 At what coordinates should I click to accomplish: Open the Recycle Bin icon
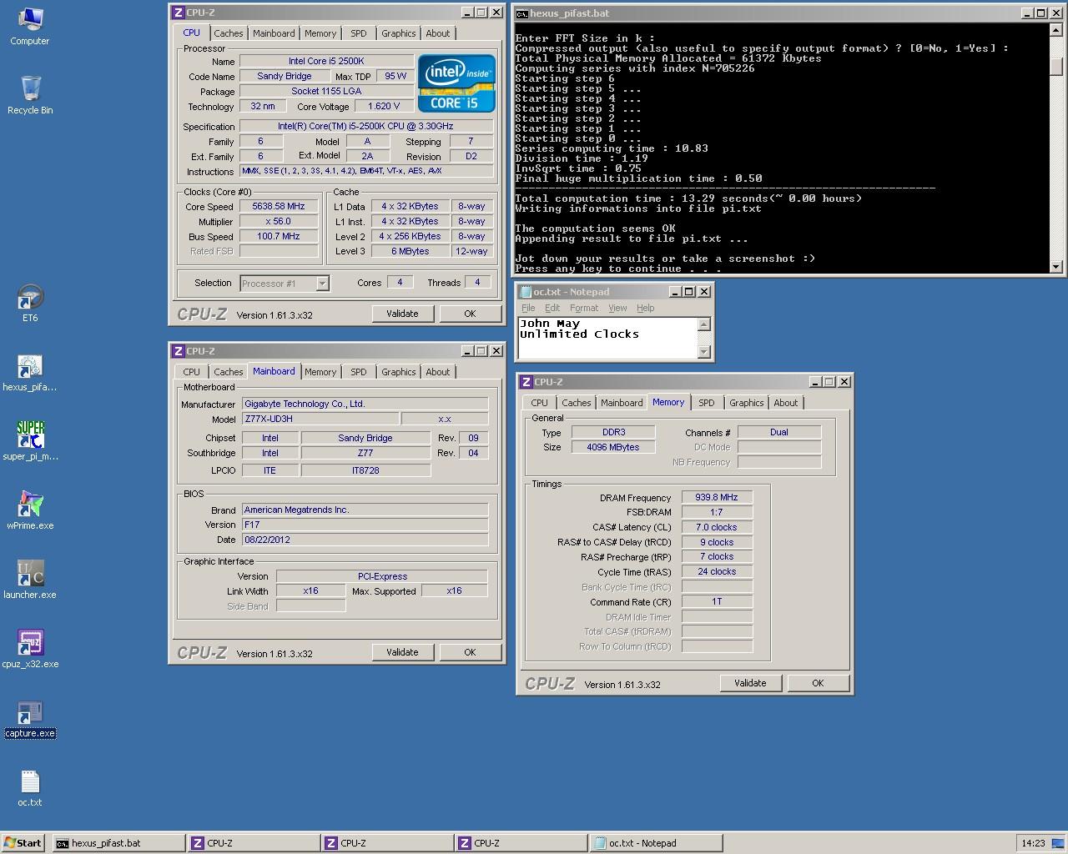pos(30,95)
